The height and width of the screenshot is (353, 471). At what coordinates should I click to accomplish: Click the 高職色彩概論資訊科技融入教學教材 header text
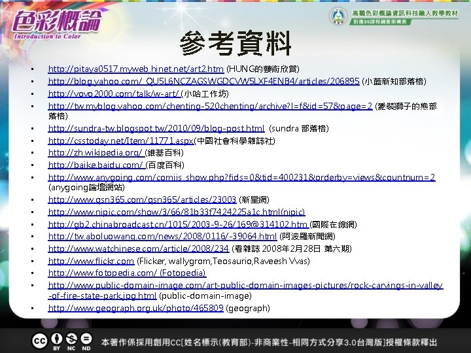tap(405, 14)
